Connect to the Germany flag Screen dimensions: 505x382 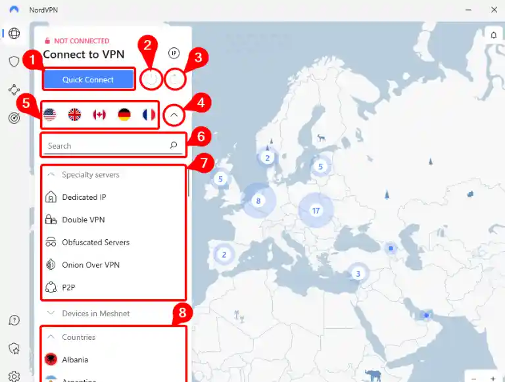124,114
